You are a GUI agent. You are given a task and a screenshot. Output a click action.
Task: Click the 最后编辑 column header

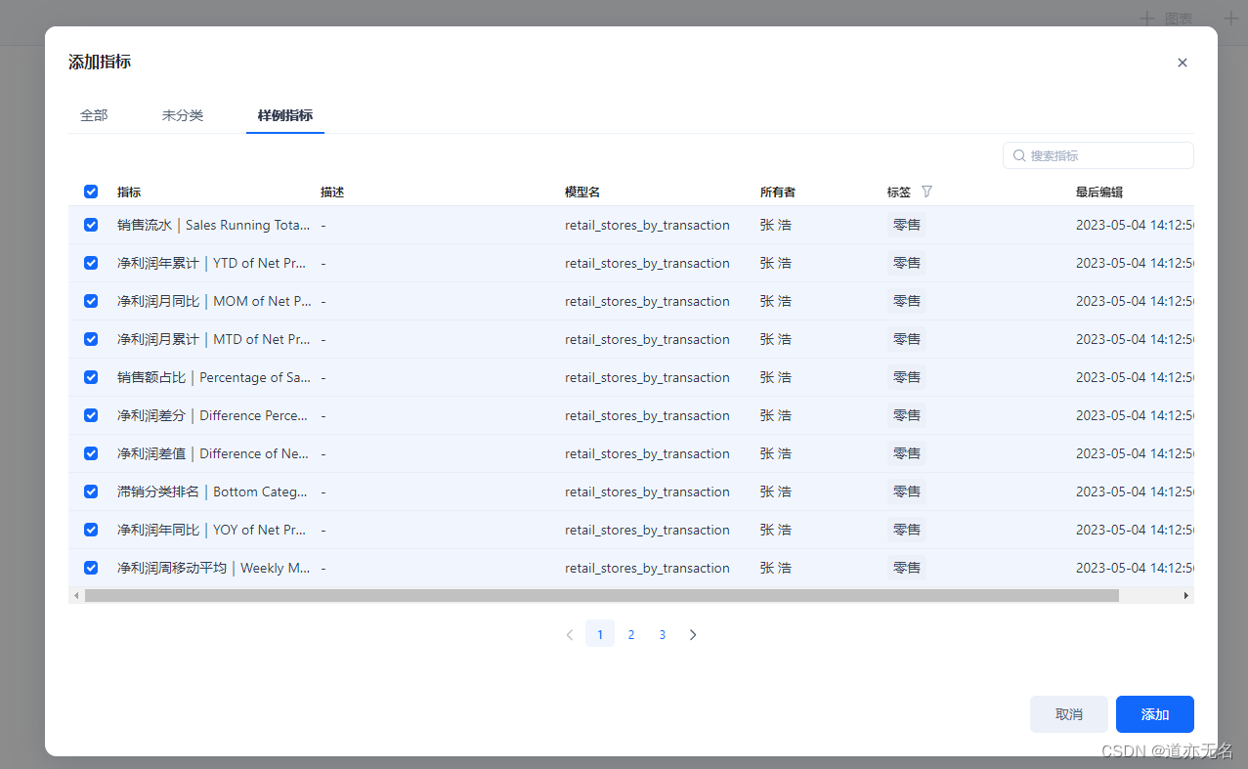(x=1099, y=192)
